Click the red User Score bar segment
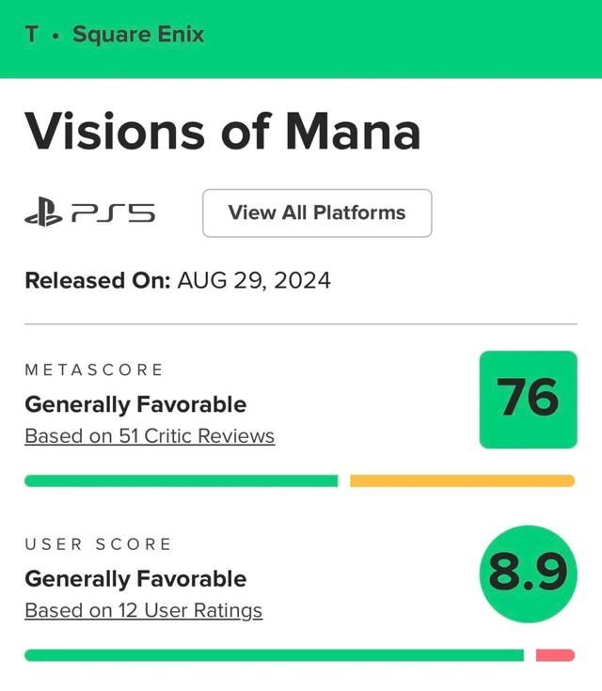 click(555, 655)
